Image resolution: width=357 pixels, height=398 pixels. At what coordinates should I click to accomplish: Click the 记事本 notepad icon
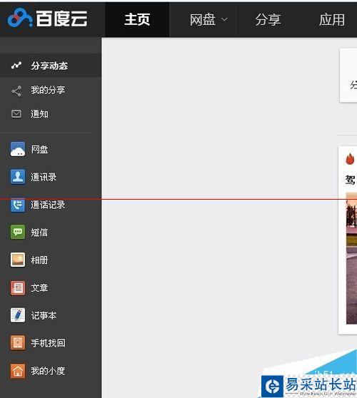tap(18, 315)
